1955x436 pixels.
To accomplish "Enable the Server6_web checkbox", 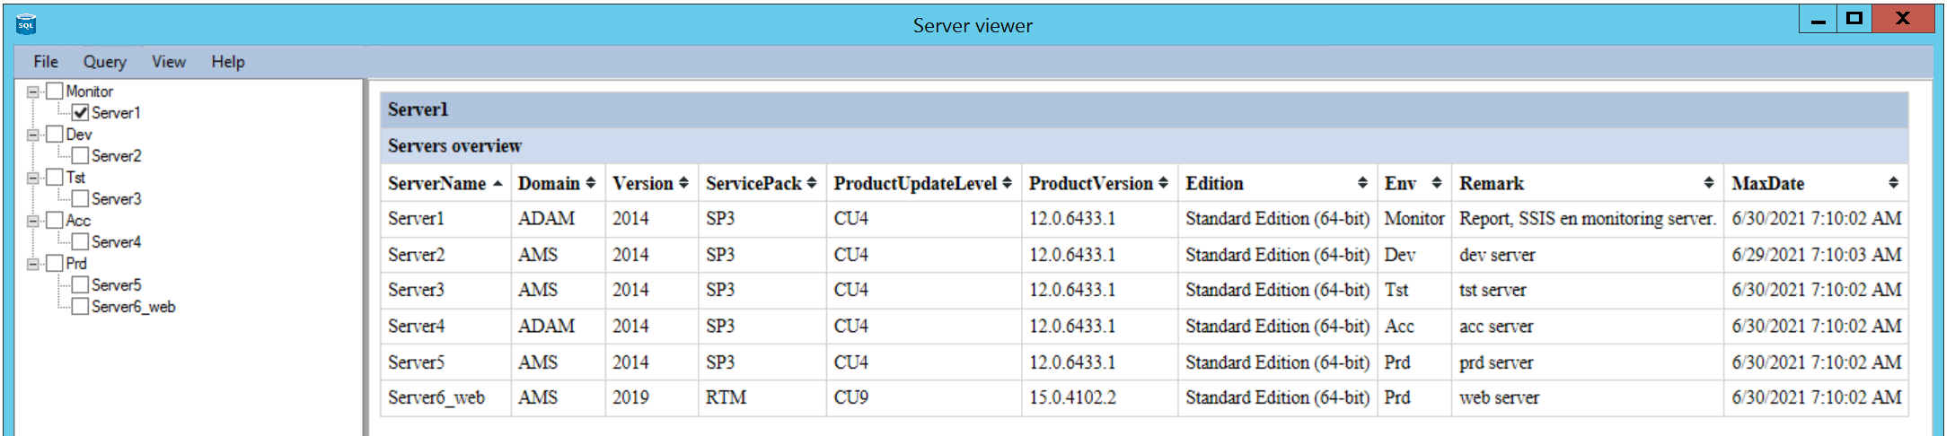I will point(81,307).
